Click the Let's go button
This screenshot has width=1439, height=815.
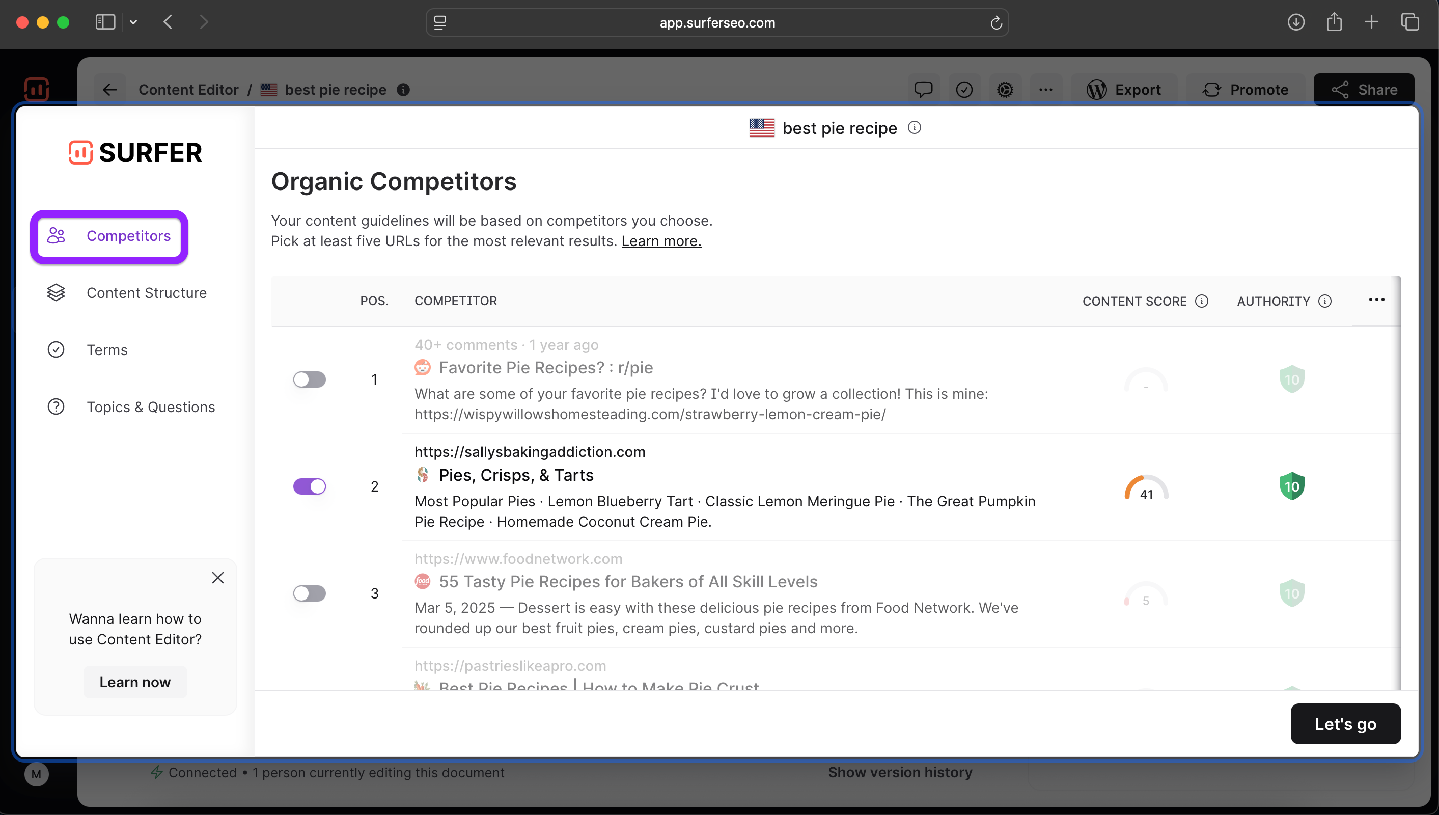pyautogui.click(x=1346, y=724)
